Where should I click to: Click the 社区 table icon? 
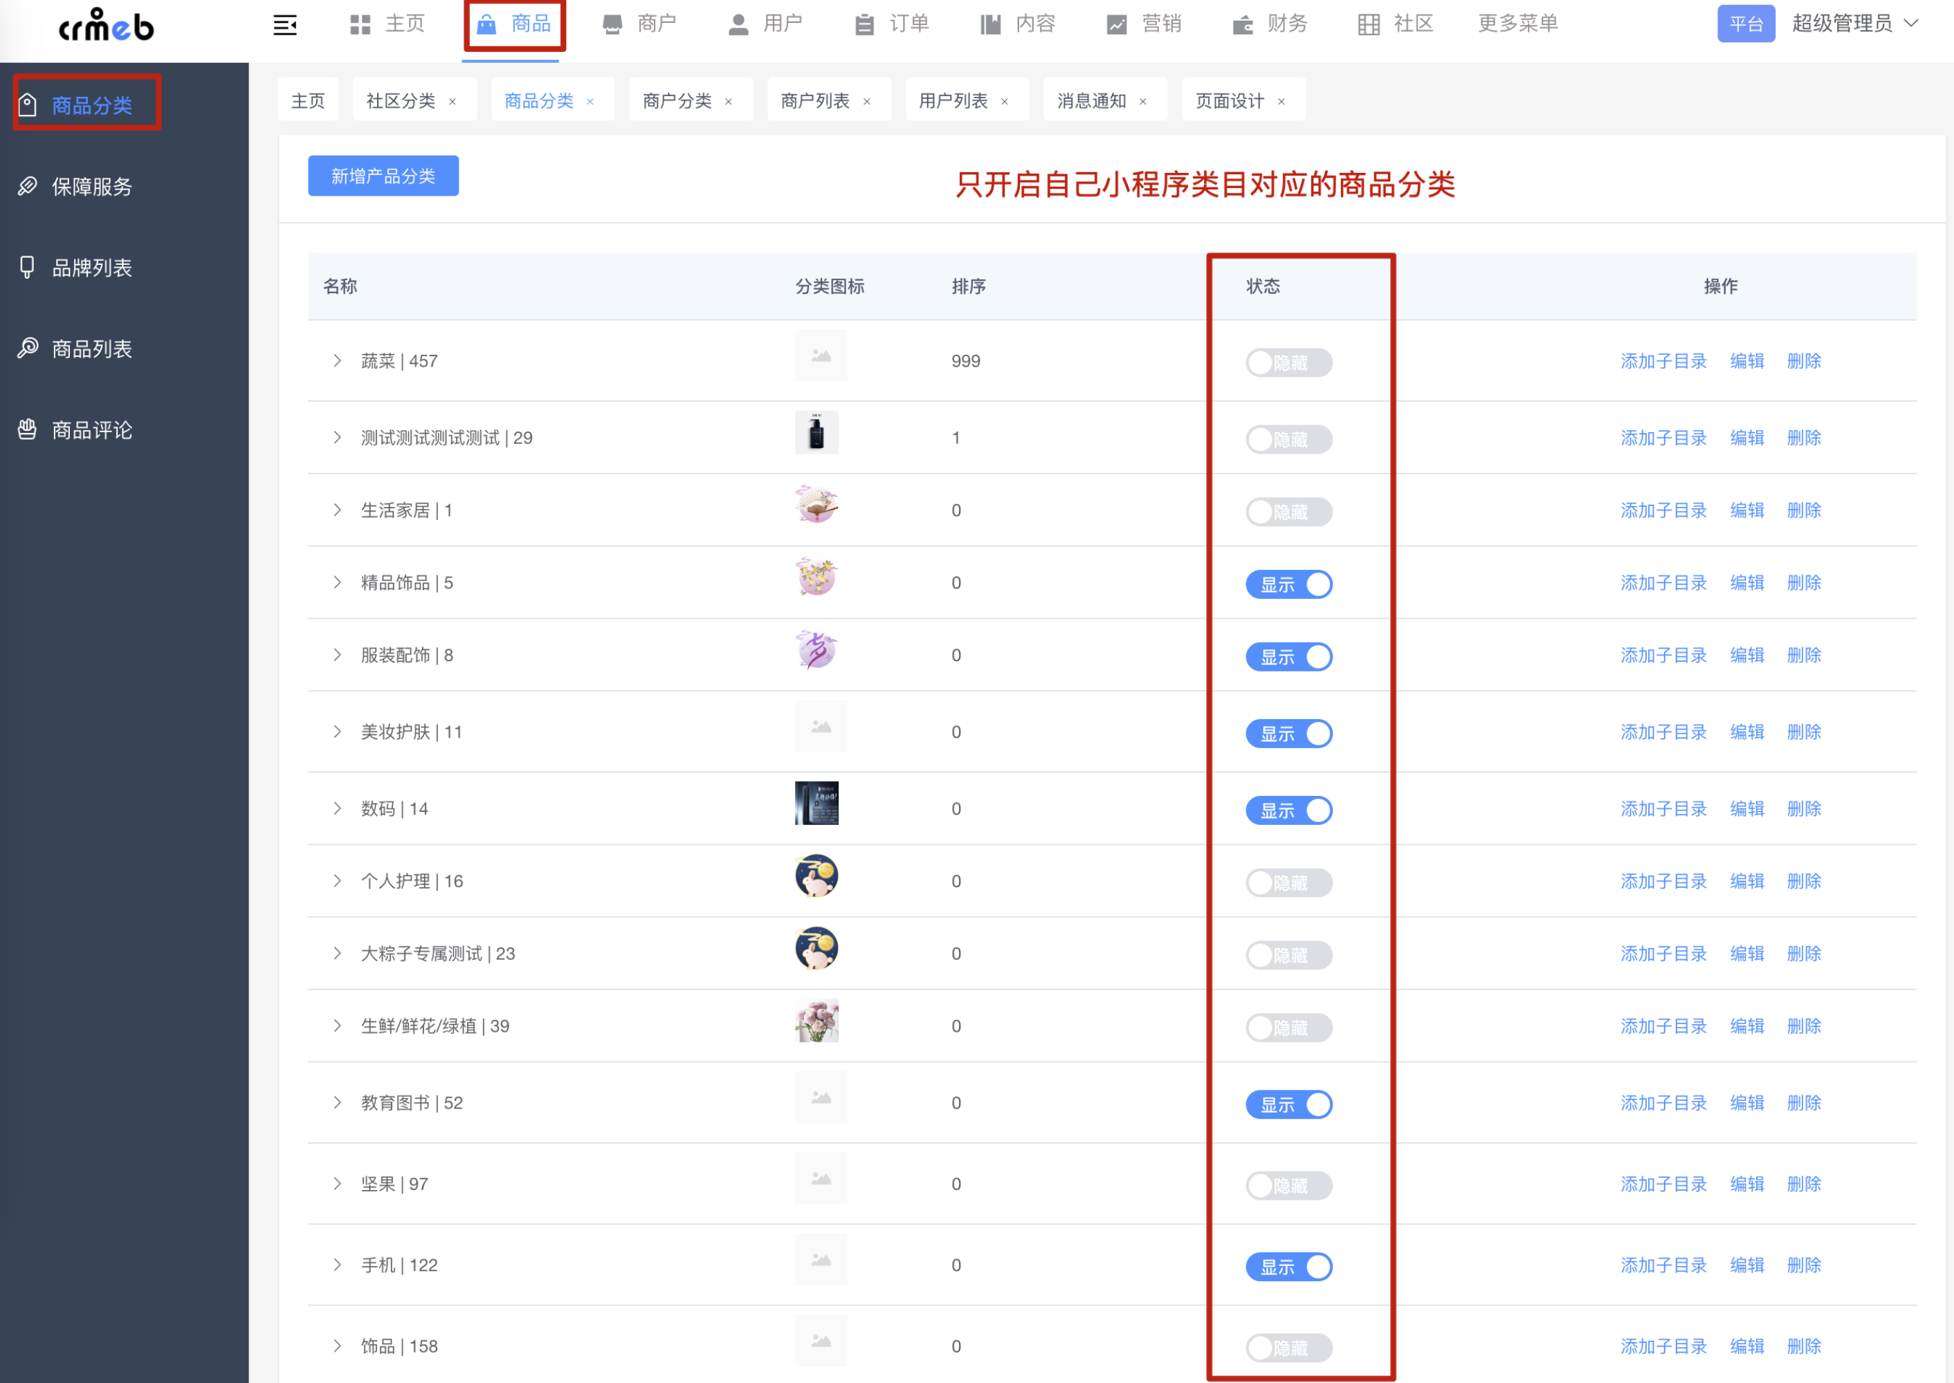(1369, 25)
